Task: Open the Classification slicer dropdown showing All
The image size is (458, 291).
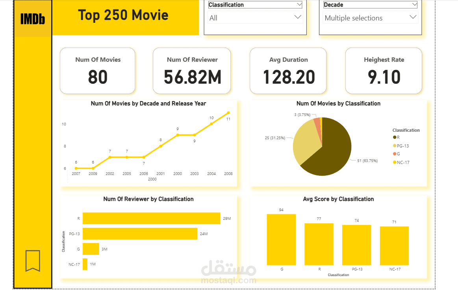Action: (x=255, y=17)
